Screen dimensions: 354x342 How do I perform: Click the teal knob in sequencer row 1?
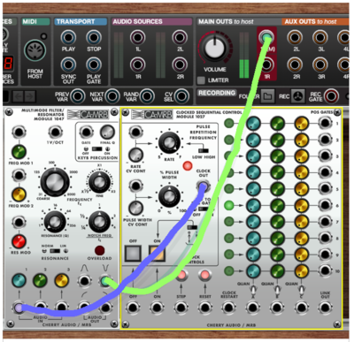(x=253, y=124)
